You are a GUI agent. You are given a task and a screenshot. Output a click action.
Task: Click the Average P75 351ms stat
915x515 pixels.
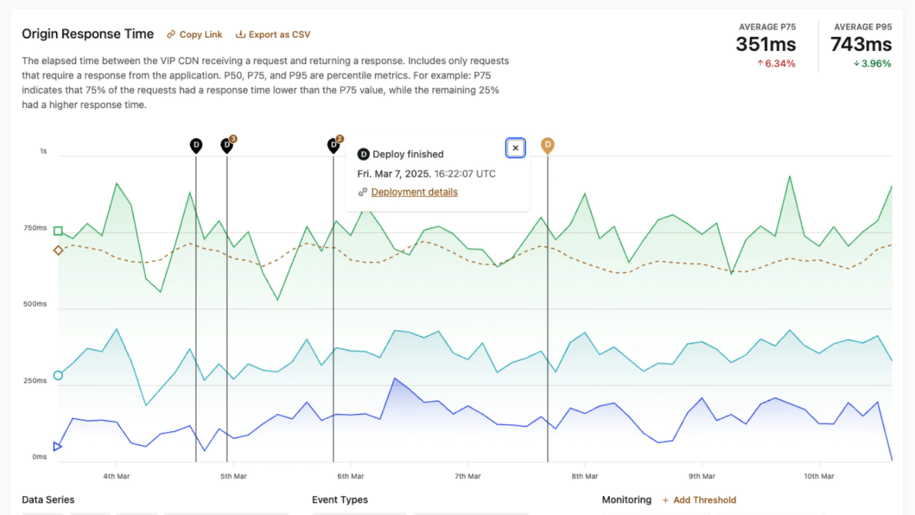766,45
